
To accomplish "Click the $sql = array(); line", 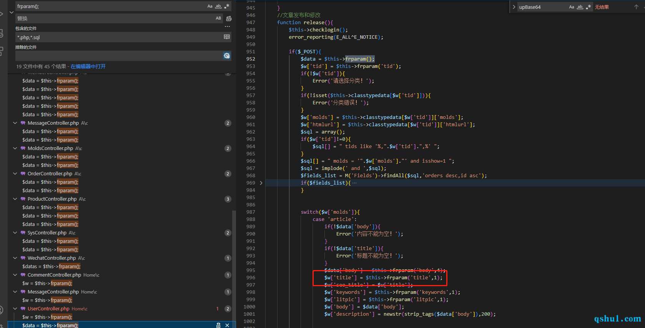I will [323, 132].
